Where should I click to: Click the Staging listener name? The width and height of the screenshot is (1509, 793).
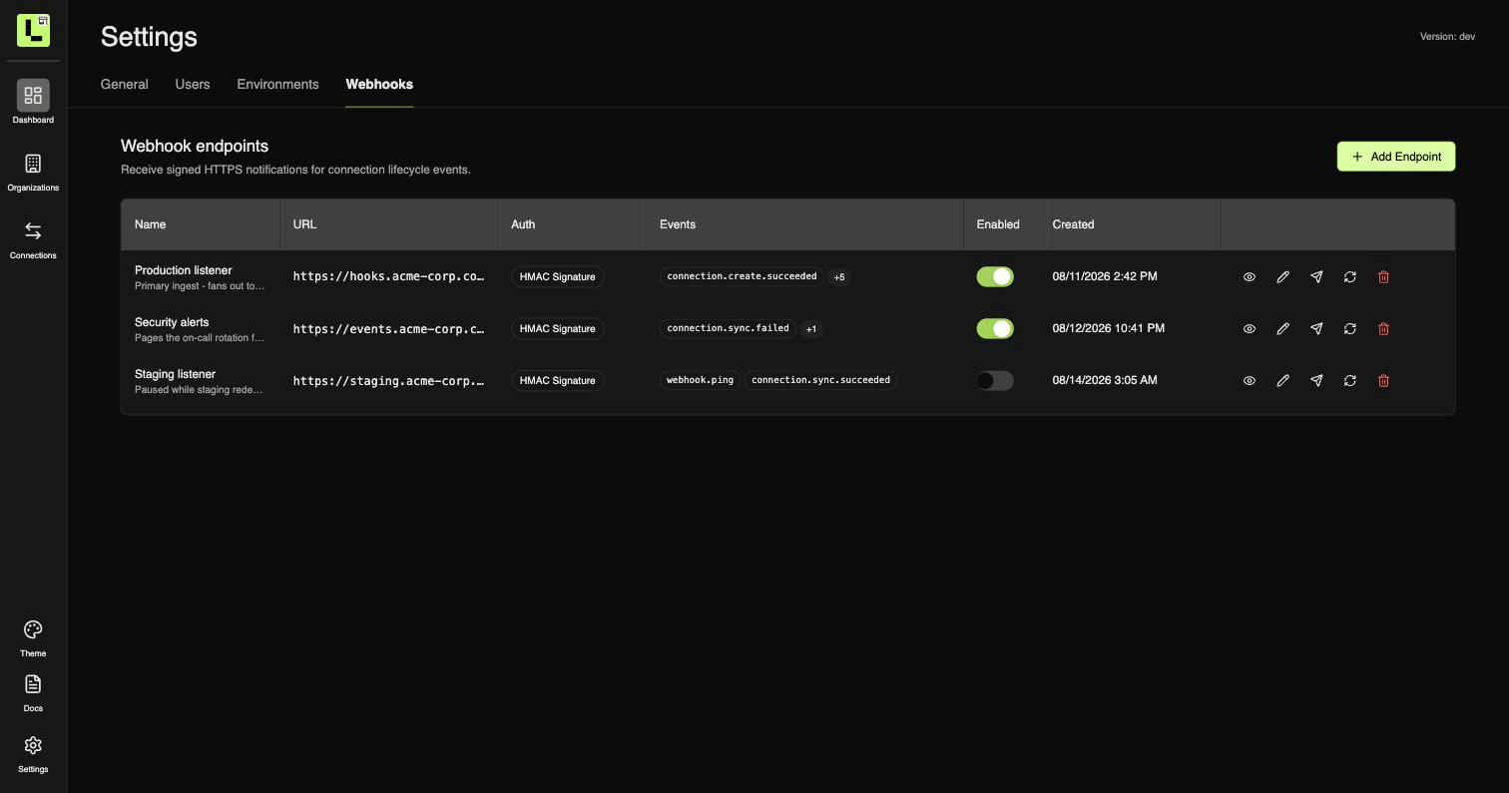(175, 374)
